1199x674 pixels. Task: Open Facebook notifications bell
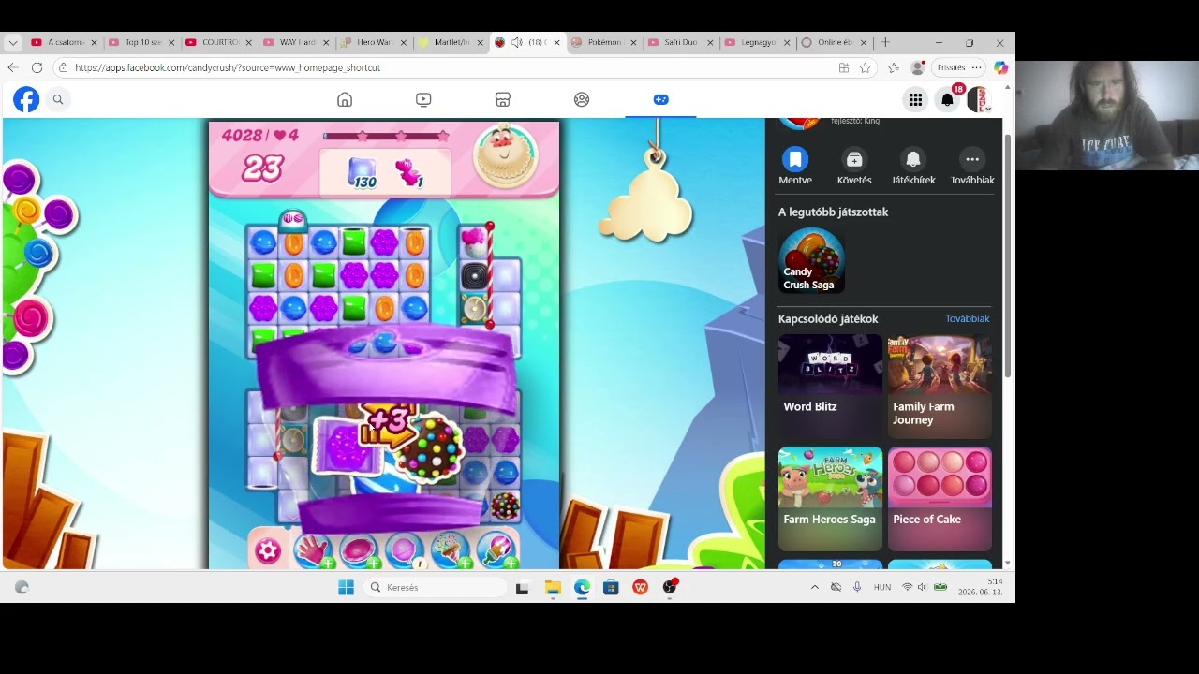[x=947, y=99]
